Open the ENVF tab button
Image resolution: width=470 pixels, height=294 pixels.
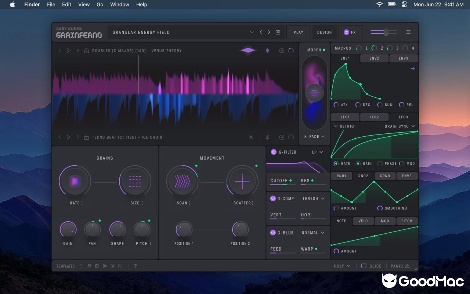[407, 176]
